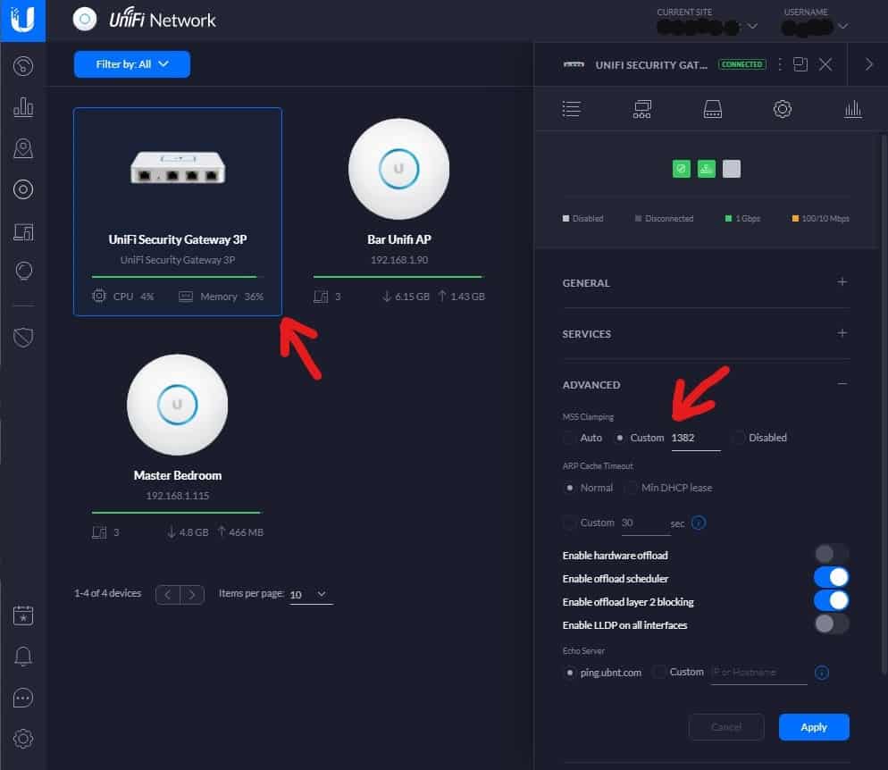Toggle Enable offload scheduler switch
This screenshot has height=770, width=888.
(x=831, y=577)
